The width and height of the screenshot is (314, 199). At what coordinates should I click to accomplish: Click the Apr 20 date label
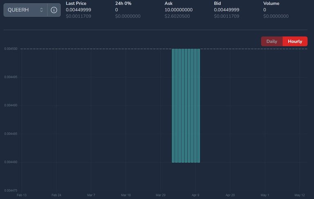pyautogui.click(x=230, y=195)
